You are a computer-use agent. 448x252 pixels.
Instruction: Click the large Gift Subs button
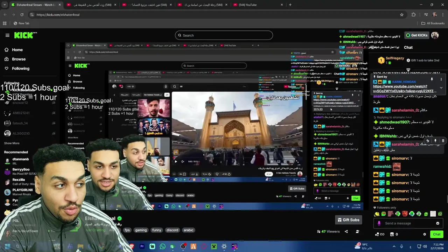click(x=348, y=220)
